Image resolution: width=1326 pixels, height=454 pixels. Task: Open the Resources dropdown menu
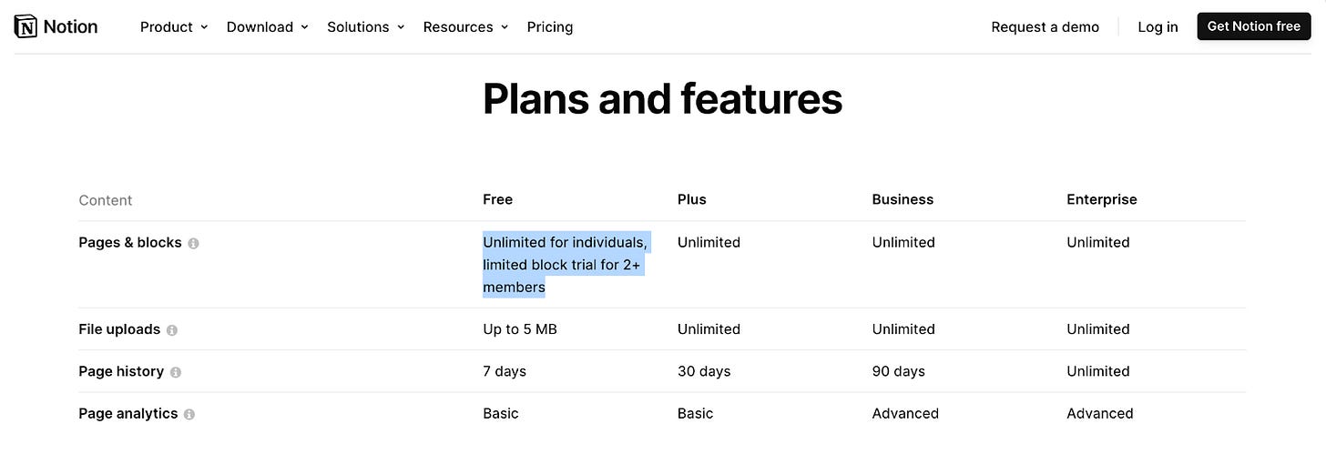(465, 27)
